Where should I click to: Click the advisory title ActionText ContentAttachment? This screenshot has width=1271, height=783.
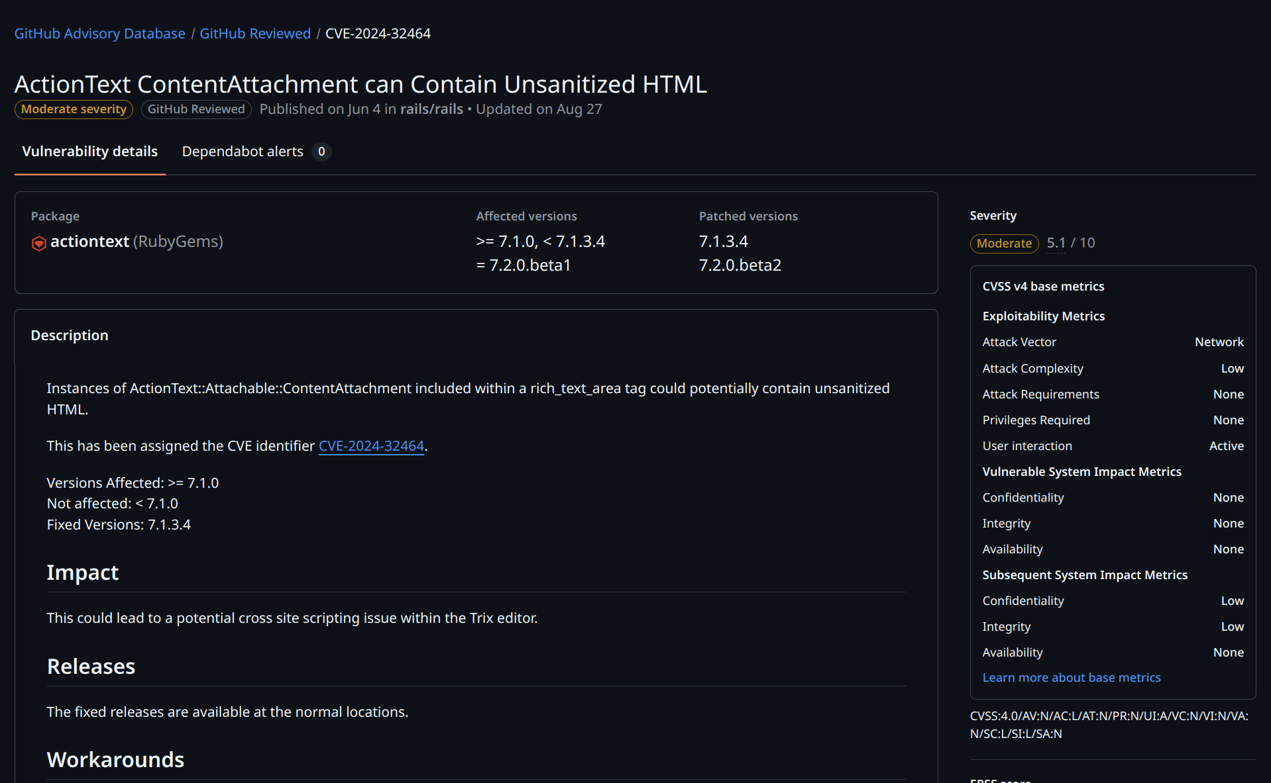pos(360,84)
